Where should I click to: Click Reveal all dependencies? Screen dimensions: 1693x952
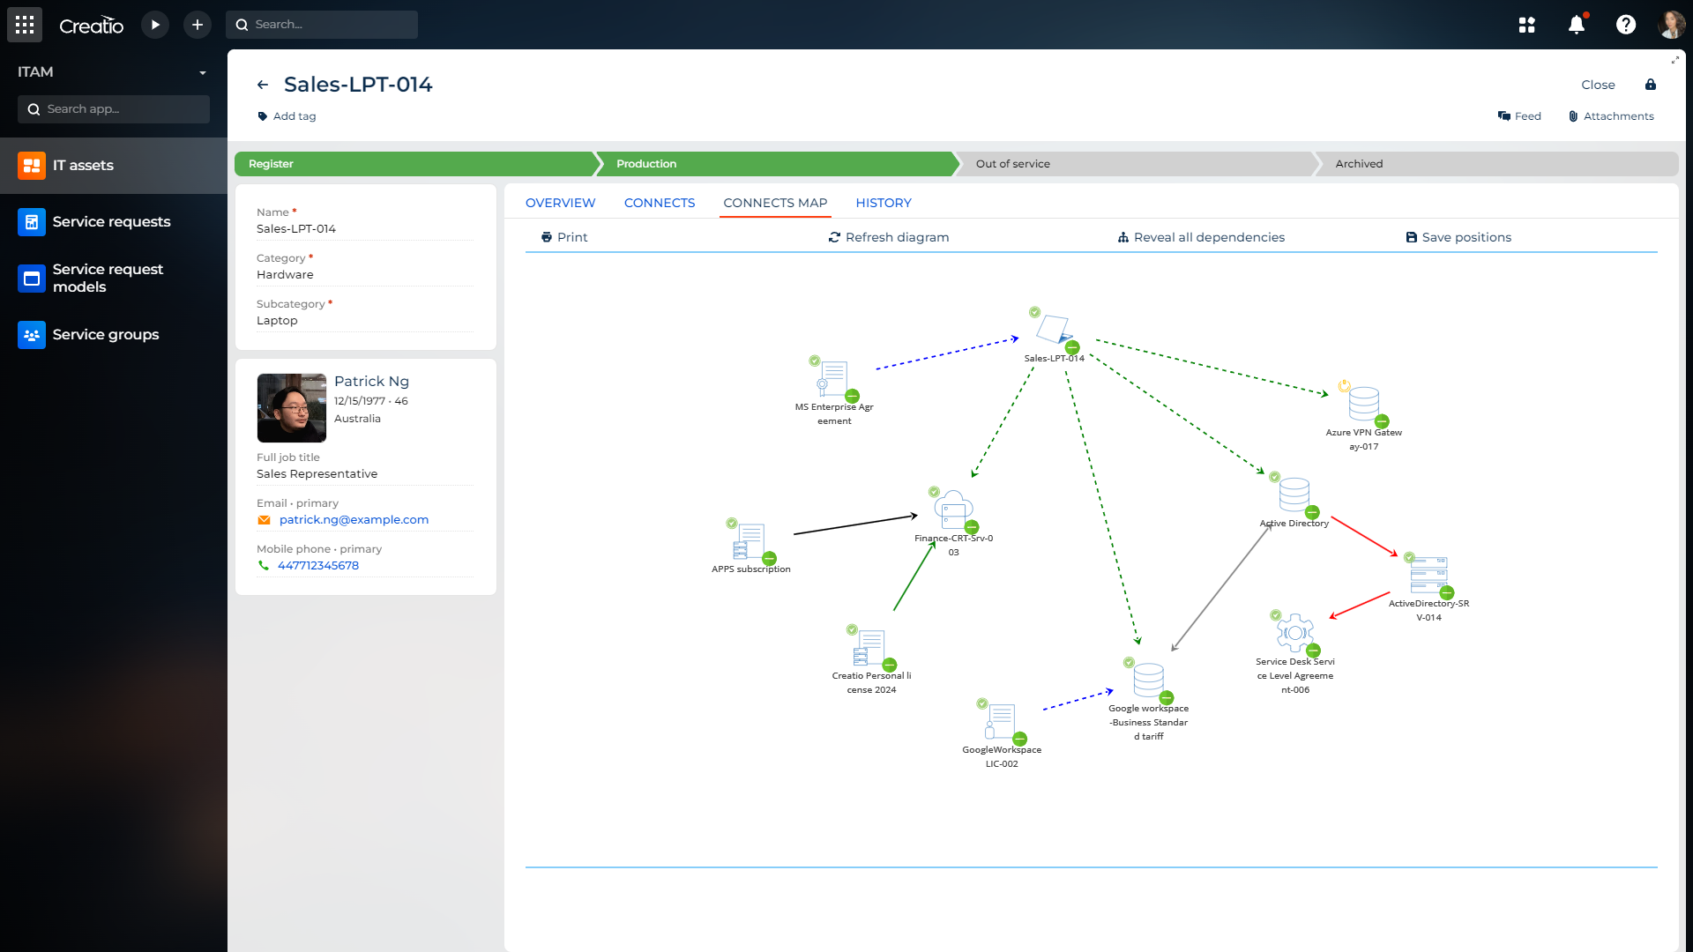[x=1201, y=237]
